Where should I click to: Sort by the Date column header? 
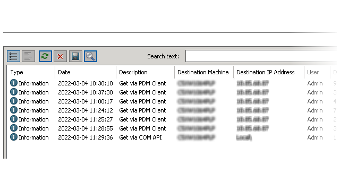86,72
